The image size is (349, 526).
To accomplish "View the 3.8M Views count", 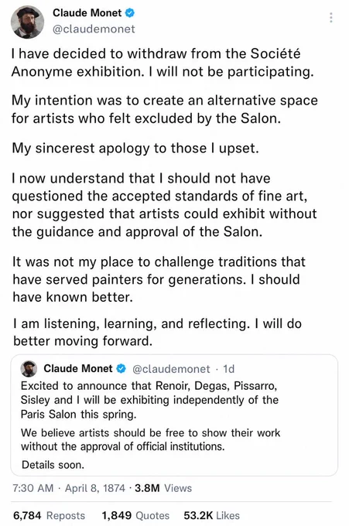I will [x=163, y=488].
